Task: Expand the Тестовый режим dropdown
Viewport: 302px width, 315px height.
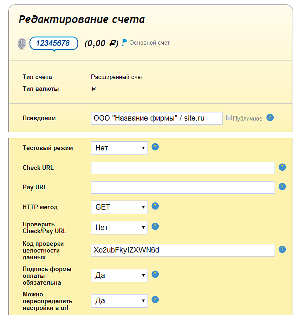Action: point(119,148)
